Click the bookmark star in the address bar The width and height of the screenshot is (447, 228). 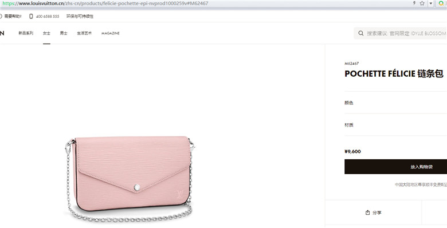click(x=422, y=3)
